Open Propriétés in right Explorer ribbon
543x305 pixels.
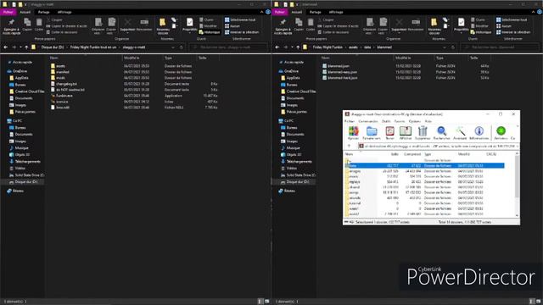462,25
